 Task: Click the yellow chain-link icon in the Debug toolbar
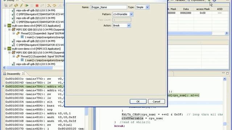click(x=16, y=6)
